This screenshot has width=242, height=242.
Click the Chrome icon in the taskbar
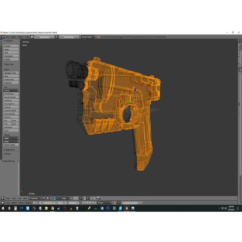point(52,208)
